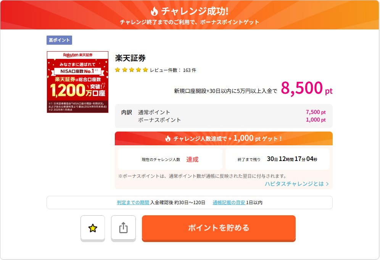380x260 pixels.
Task: Click the 通常ポイント 7,500 pt row
Action: [x=224, y=112]
